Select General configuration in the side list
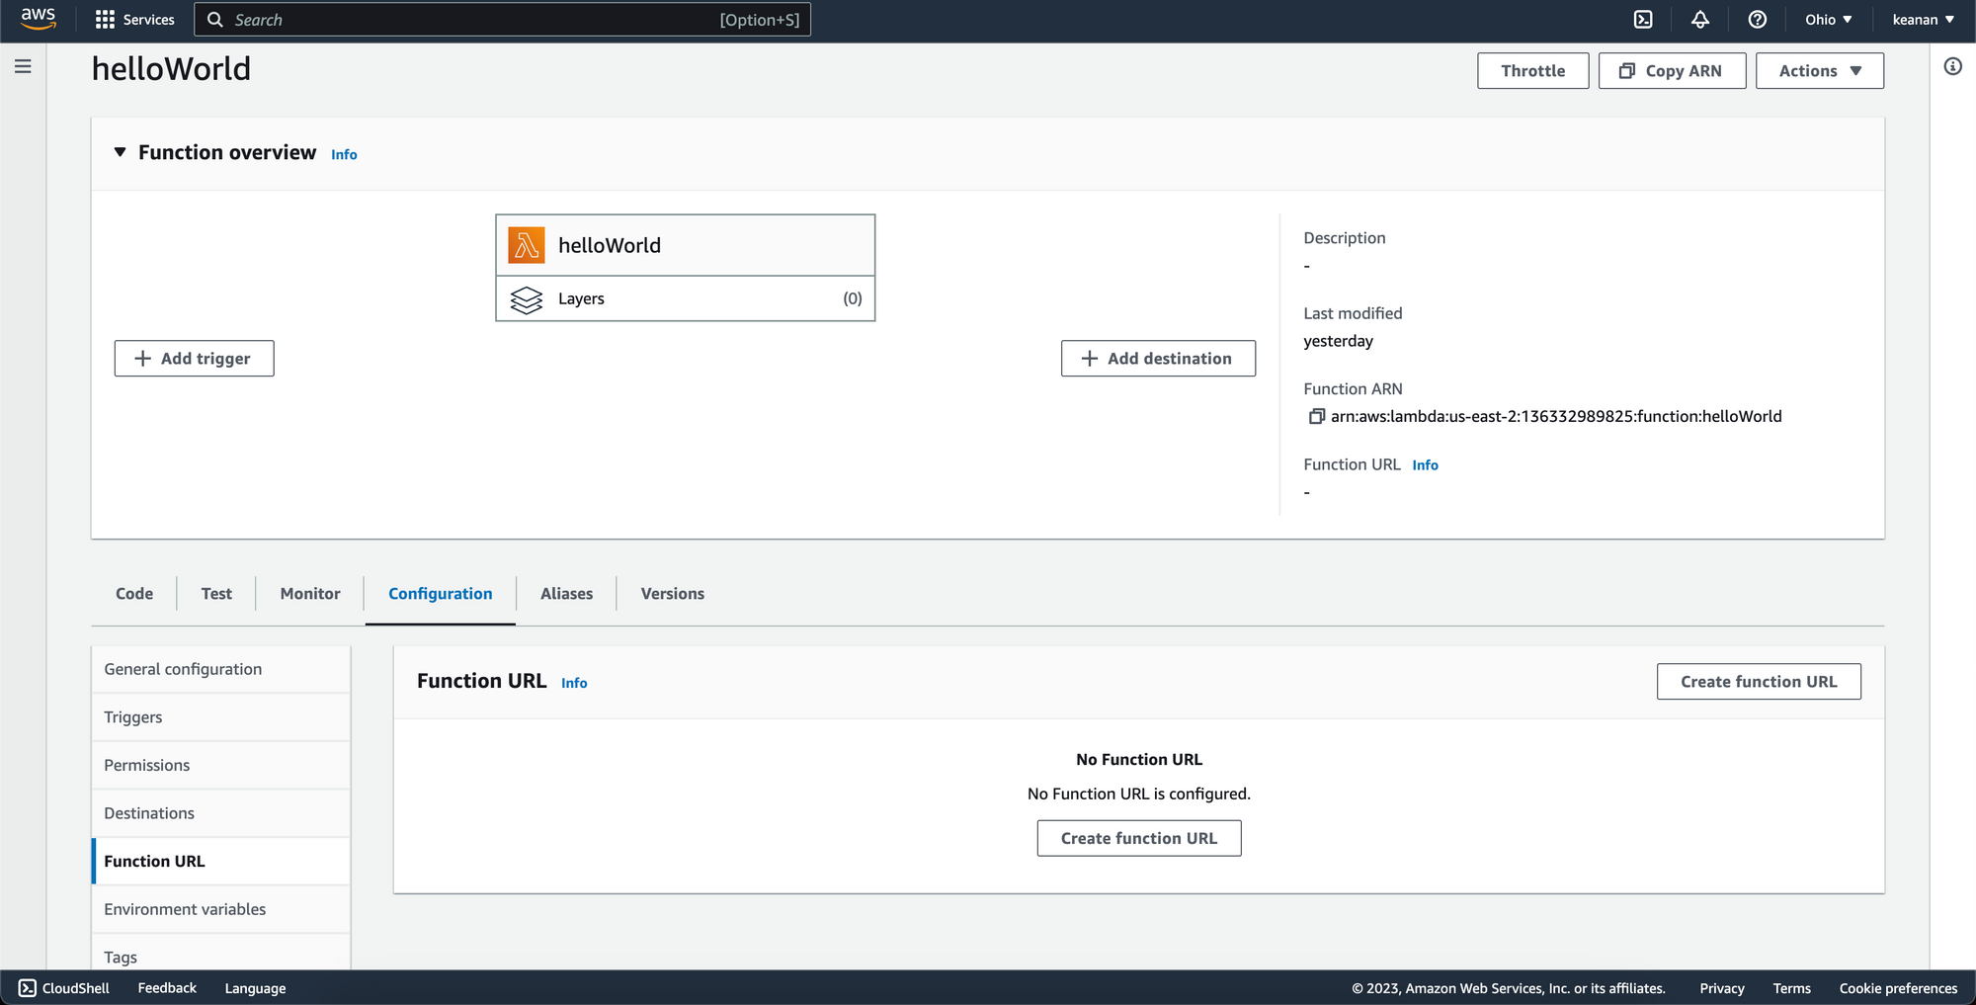The width and height of the screenshot is (1976, 1005). coord(221,669)
